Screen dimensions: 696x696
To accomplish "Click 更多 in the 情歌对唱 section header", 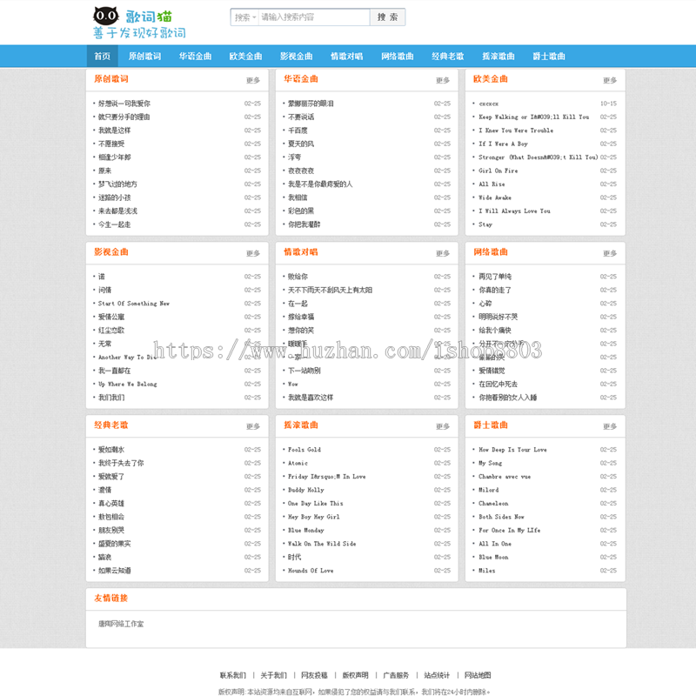I will 443,253.
